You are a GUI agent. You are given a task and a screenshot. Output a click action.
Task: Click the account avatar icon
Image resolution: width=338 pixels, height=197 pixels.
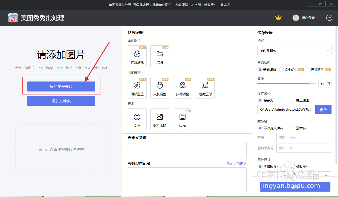[x=296, y=18]
